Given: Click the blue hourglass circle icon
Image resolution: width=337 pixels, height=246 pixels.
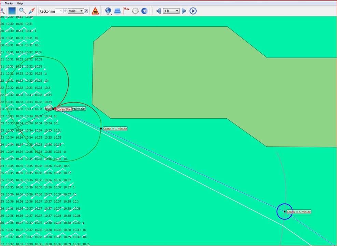Looking at the screenshot, I should click(x=144, y=11).
